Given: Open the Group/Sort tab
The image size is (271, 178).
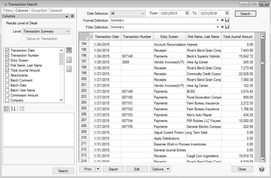Looking at the screenshot, I should [39, 11].
